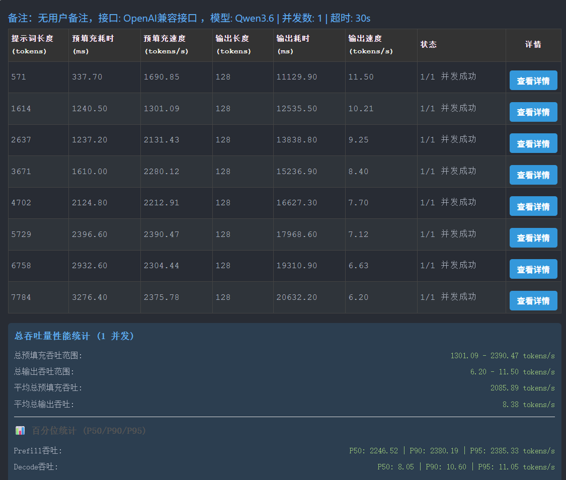The width and height of the screenshot is (566, 480).
Task: Click the output speed value 7.12
Action: (358, 234)
